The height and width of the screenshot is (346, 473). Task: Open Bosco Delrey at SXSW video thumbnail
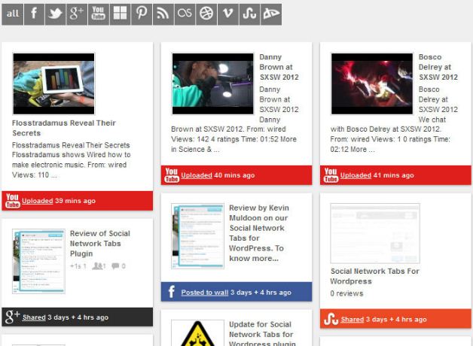coord(372,83)
